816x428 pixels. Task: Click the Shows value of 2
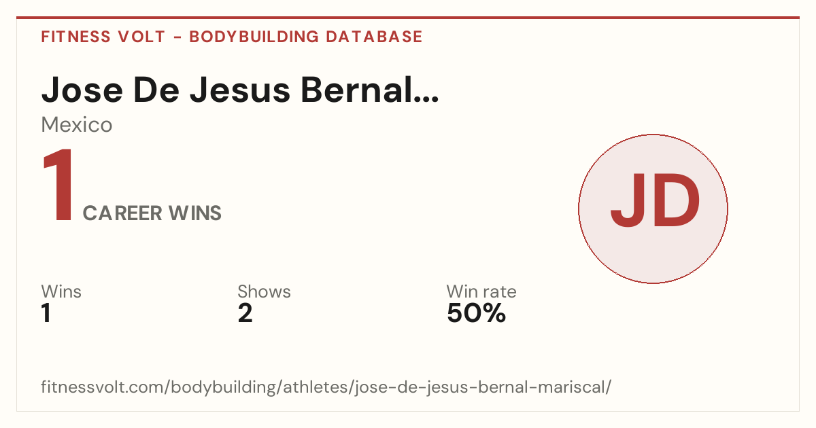245,314
